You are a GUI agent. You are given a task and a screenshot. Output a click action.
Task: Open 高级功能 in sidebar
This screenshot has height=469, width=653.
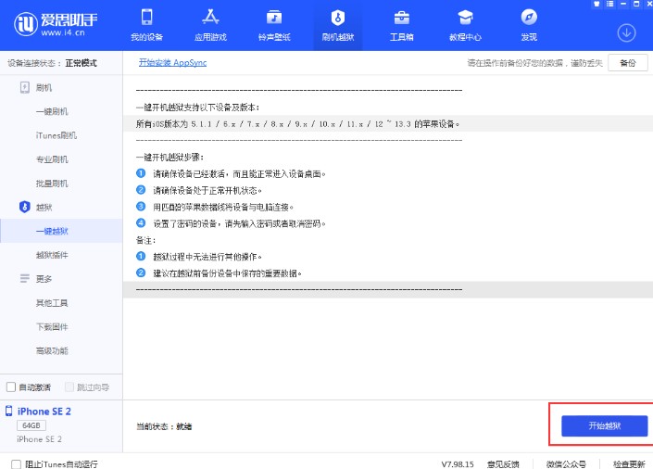tap(52, 350)
